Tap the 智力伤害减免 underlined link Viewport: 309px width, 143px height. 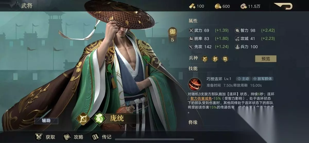click(201, 98)
